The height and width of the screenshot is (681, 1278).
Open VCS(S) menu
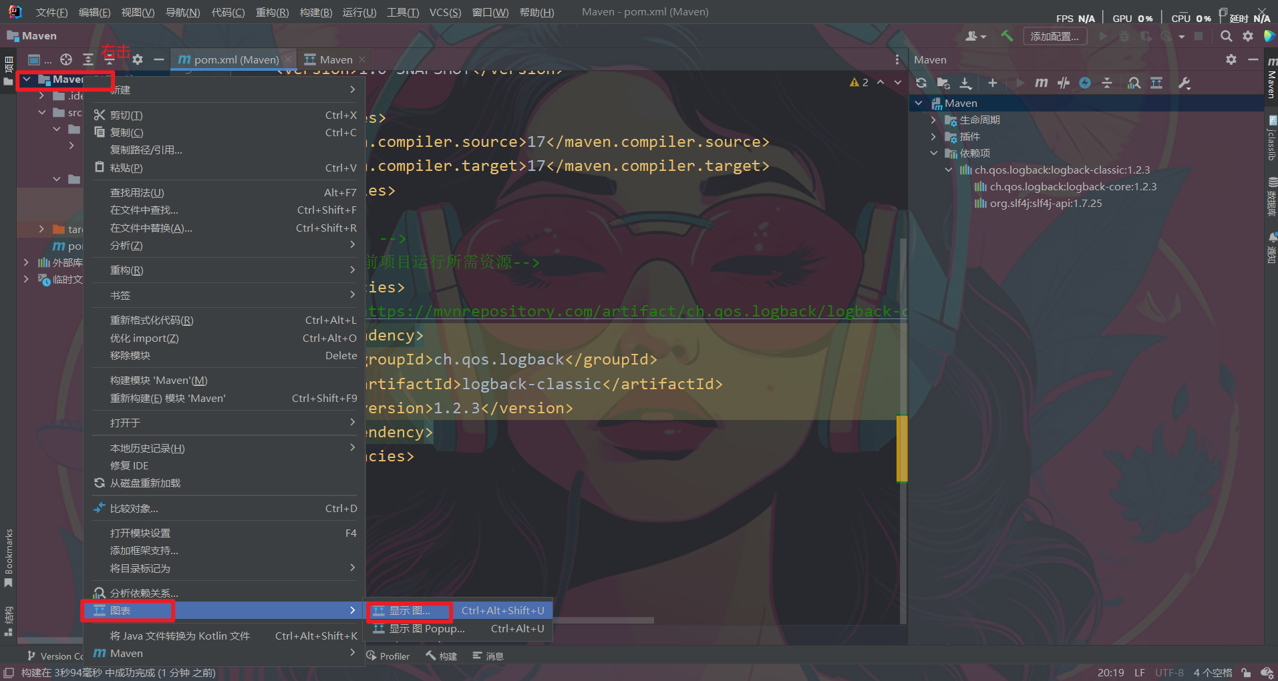point(445,12)
